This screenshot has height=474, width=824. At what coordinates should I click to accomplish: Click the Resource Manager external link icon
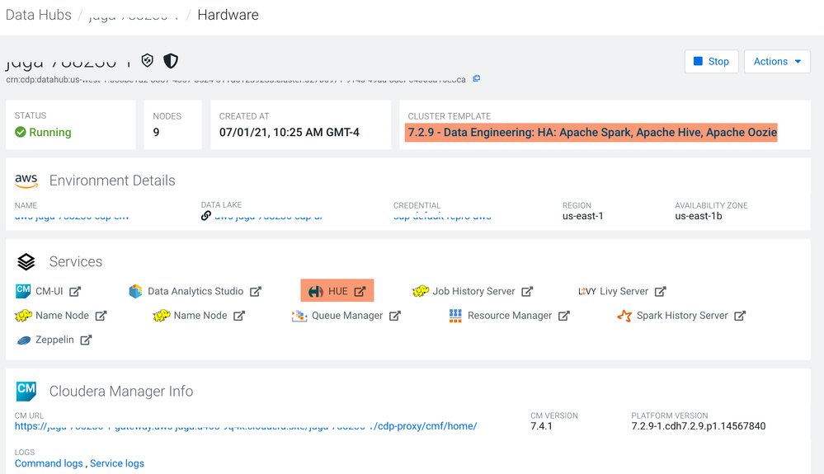564,316
